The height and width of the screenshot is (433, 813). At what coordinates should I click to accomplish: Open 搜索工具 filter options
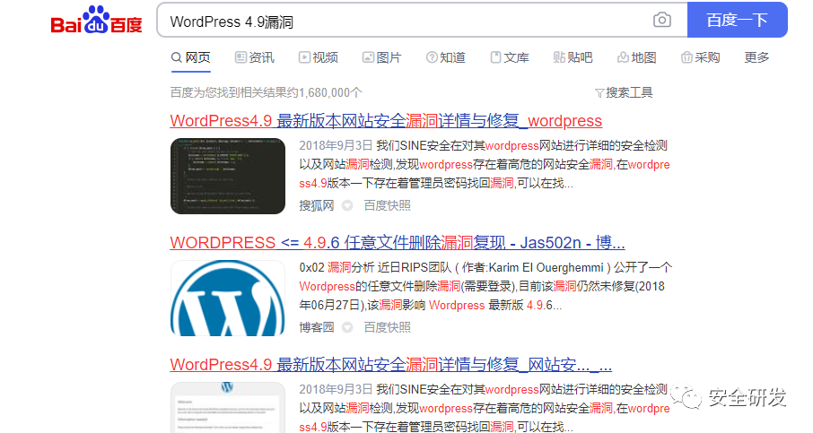(624, 92)
